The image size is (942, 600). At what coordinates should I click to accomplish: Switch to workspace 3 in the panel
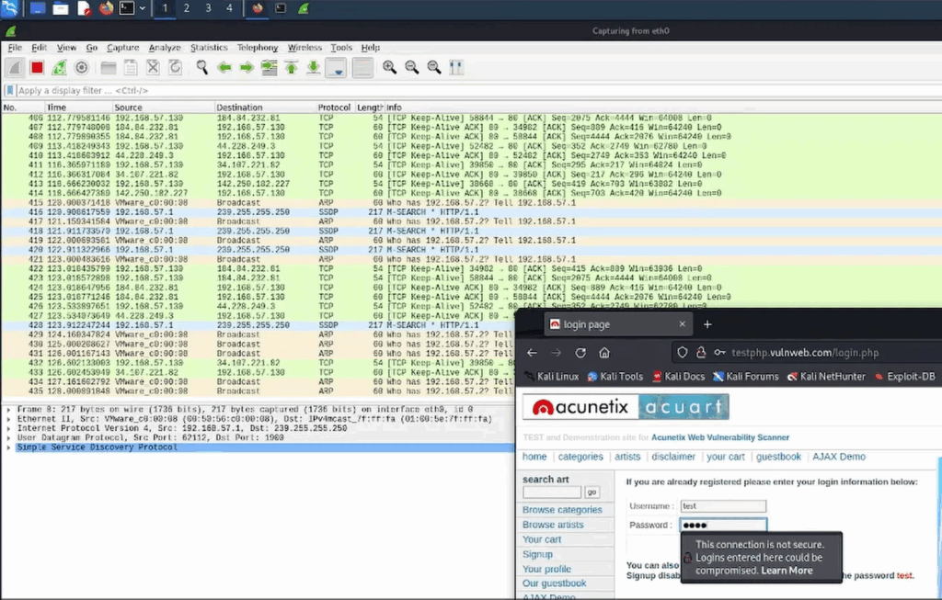207,8
